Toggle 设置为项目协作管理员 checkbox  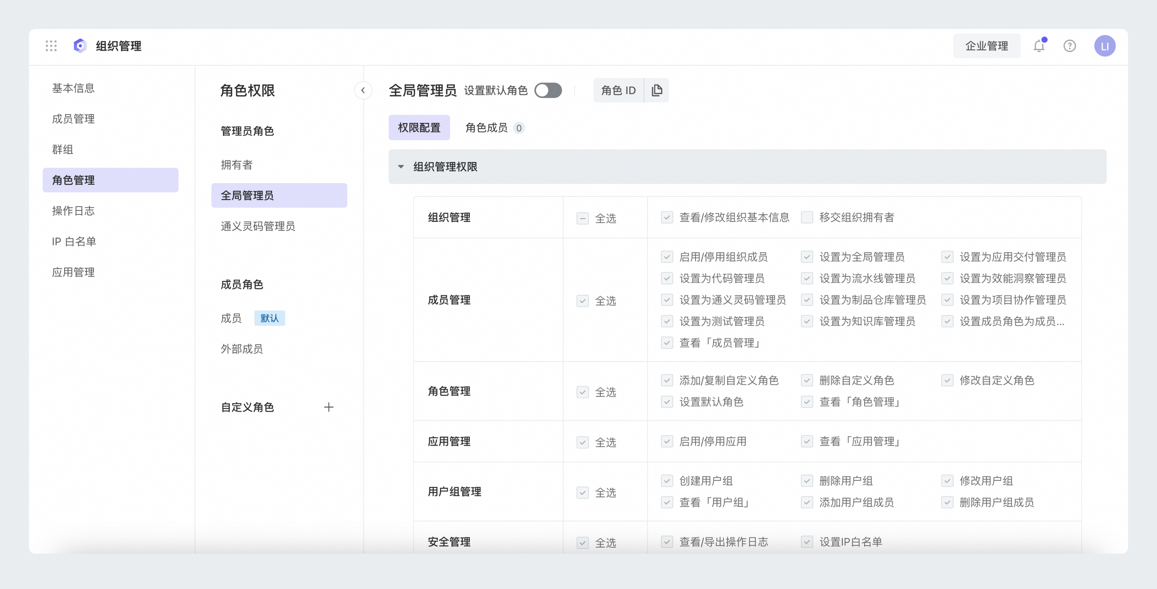tap(947, 300)
